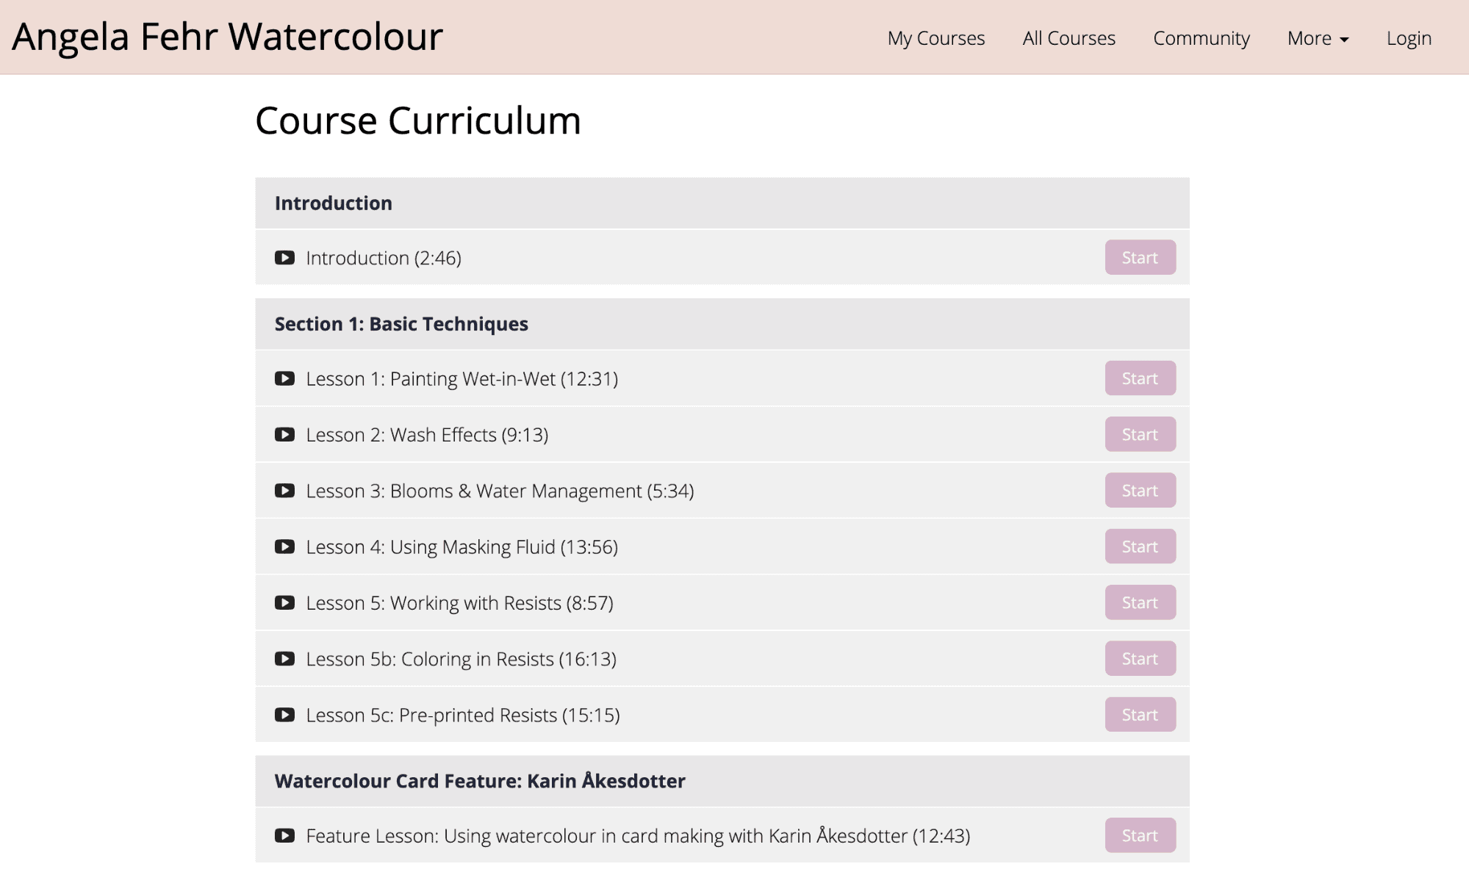Start Lesson 1: Painting Wet-in-Wet

[1140, 378]
